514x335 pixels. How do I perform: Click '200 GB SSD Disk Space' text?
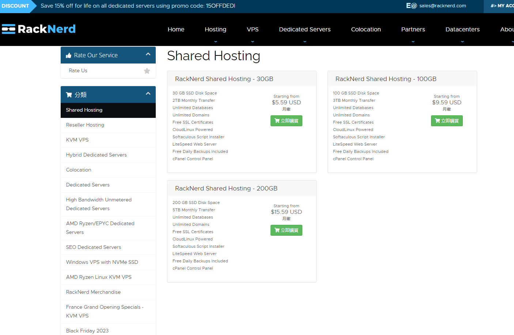[x=196, y=203]
